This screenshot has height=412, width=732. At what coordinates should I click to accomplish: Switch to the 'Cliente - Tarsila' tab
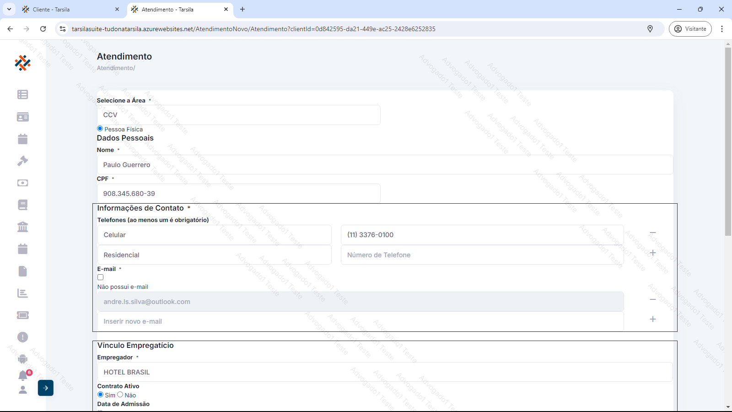pyautogui.click(x=69, y=9)
